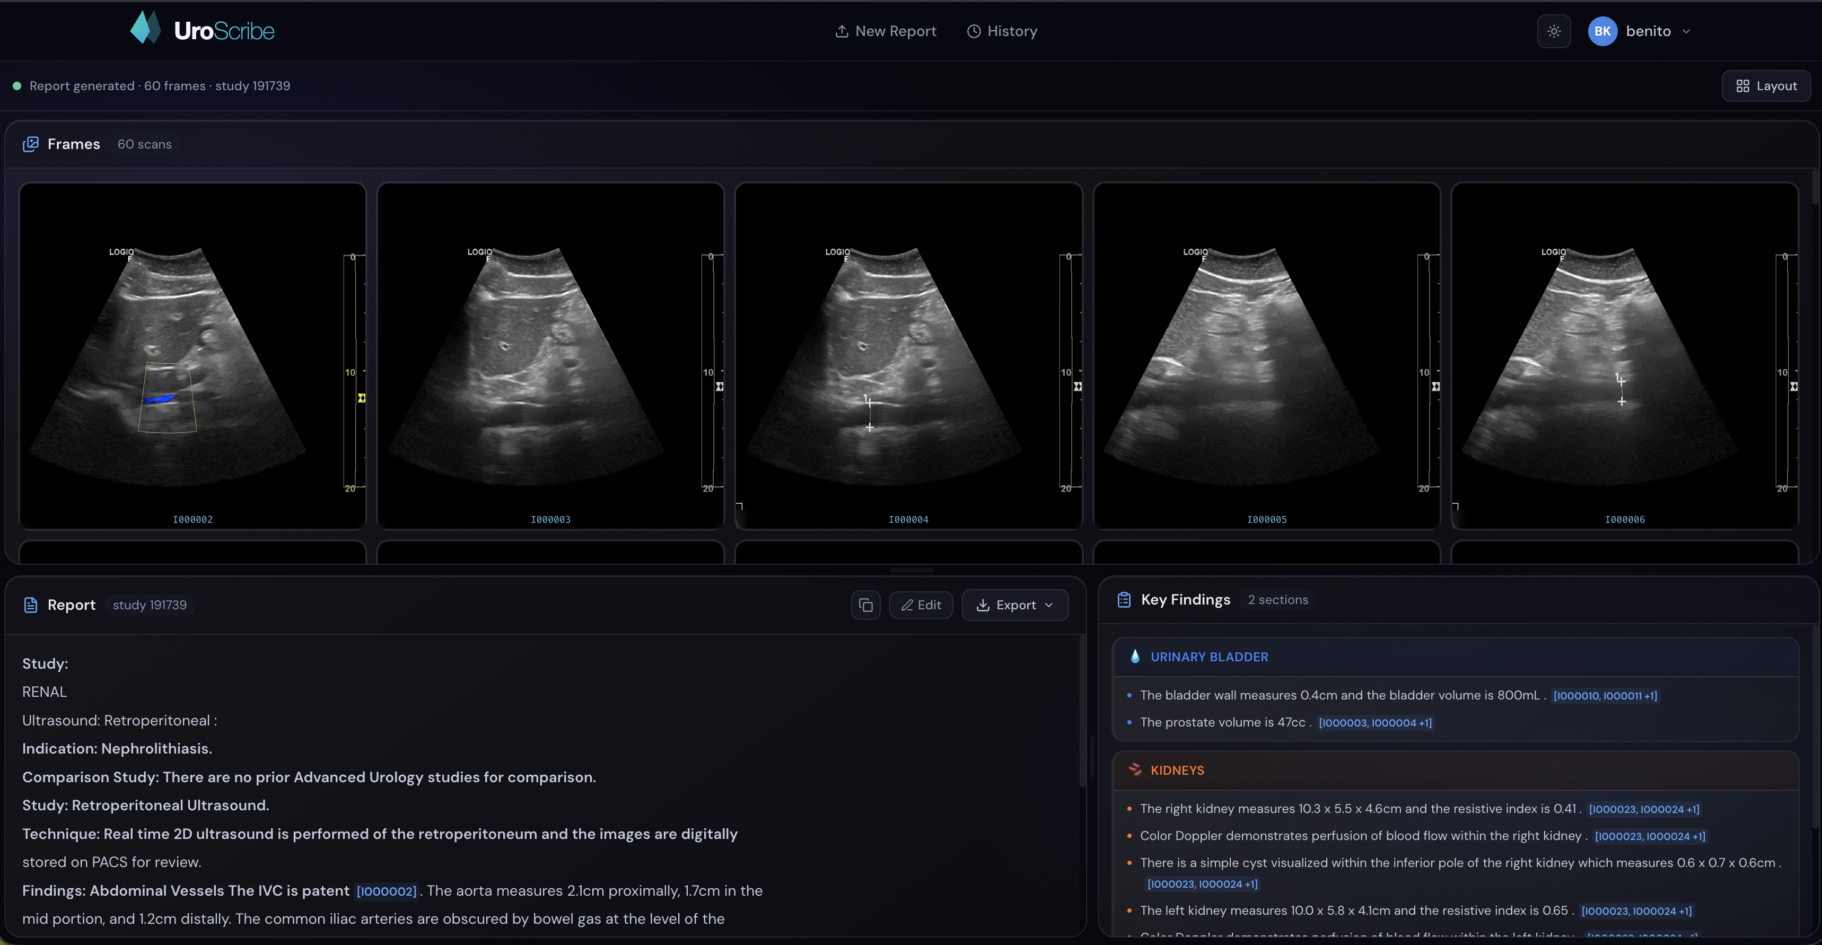
Task: Click the prostate volume frame reference link
Action: point(1374,723)
